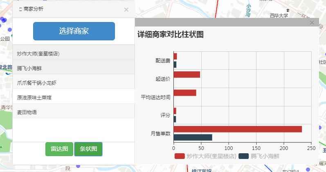Click 炒作大师(奎星楼店) legend text label
Screen dimensions: 326x172
click(x=211, y=156)
